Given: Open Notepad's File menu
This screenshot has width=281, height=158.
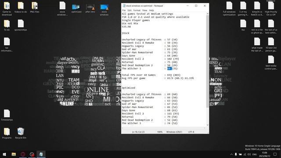Looking at the screenshot, I should [x=124, y=11].
